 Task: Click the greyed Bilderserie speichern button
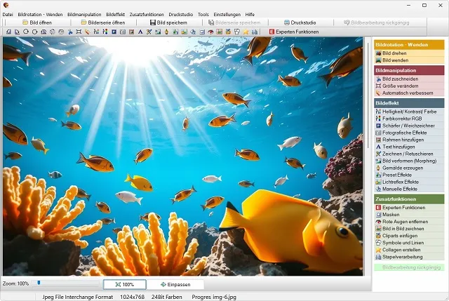tap(234, 22)
